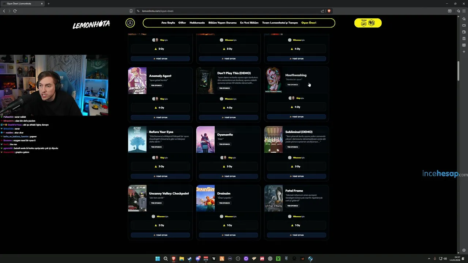Image resolution: width=468 pixels, height=263 pixels.
Task: Open the Mouthwashing cover thumbnail
Action: pyautogui.click(x=273, y=80)
